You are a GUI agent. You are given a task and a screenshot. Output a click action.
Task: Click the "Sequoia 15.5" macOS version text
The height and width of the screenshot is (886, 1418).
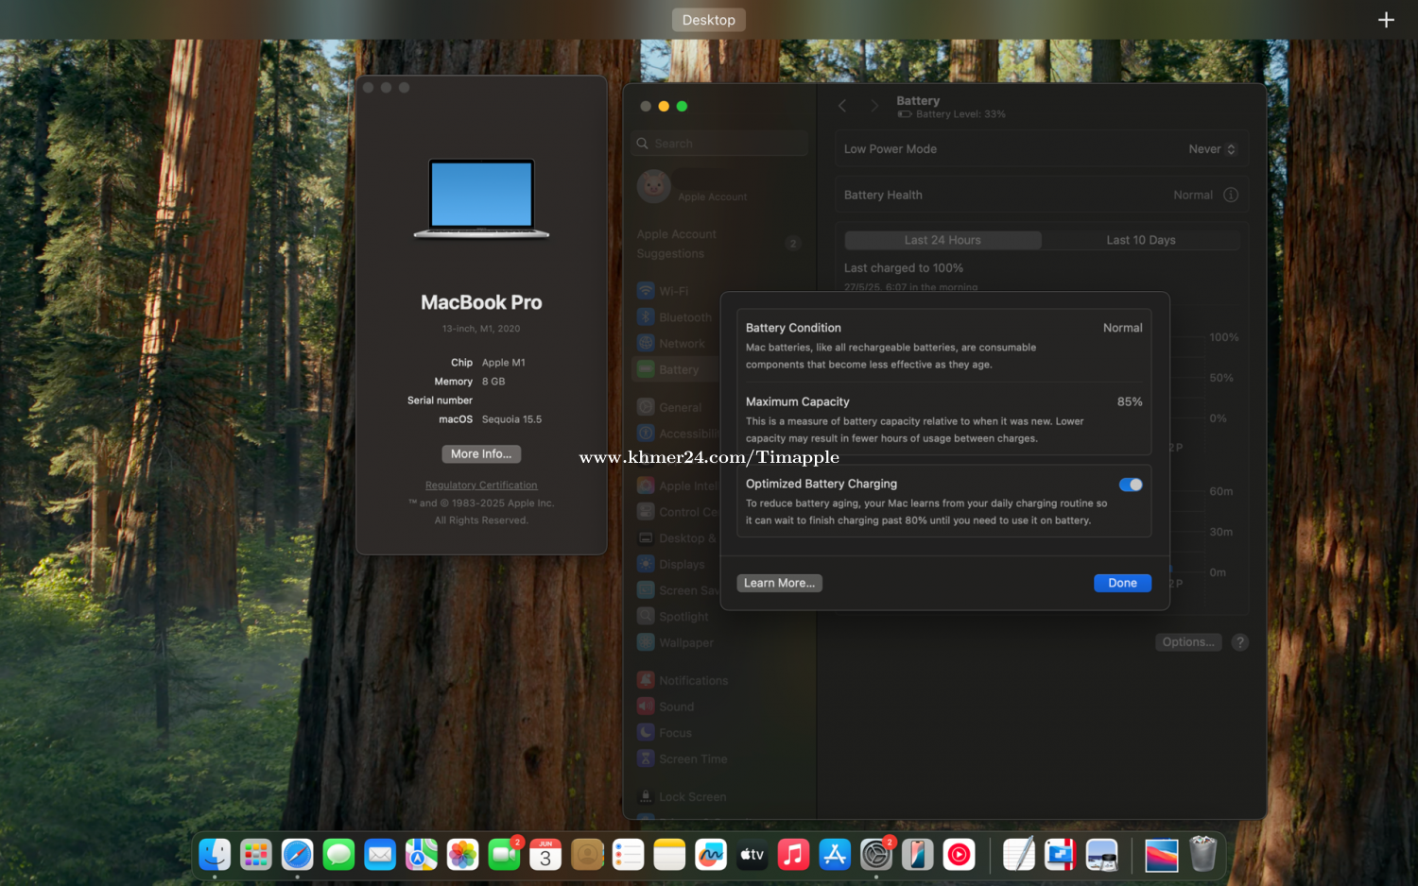pos(511,419)
